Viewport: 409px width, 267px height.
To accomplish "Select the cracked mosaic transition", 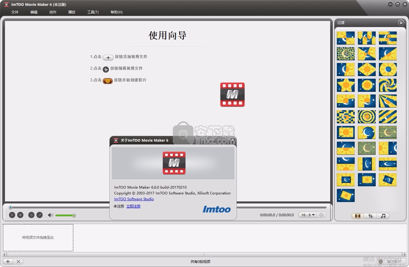I will tap(346, 54).
